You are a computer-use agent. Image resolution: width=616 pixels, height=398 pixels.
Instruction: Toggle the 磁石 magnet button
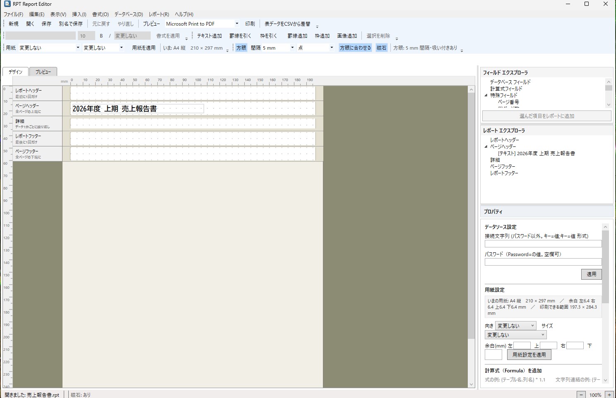point(381,48)
